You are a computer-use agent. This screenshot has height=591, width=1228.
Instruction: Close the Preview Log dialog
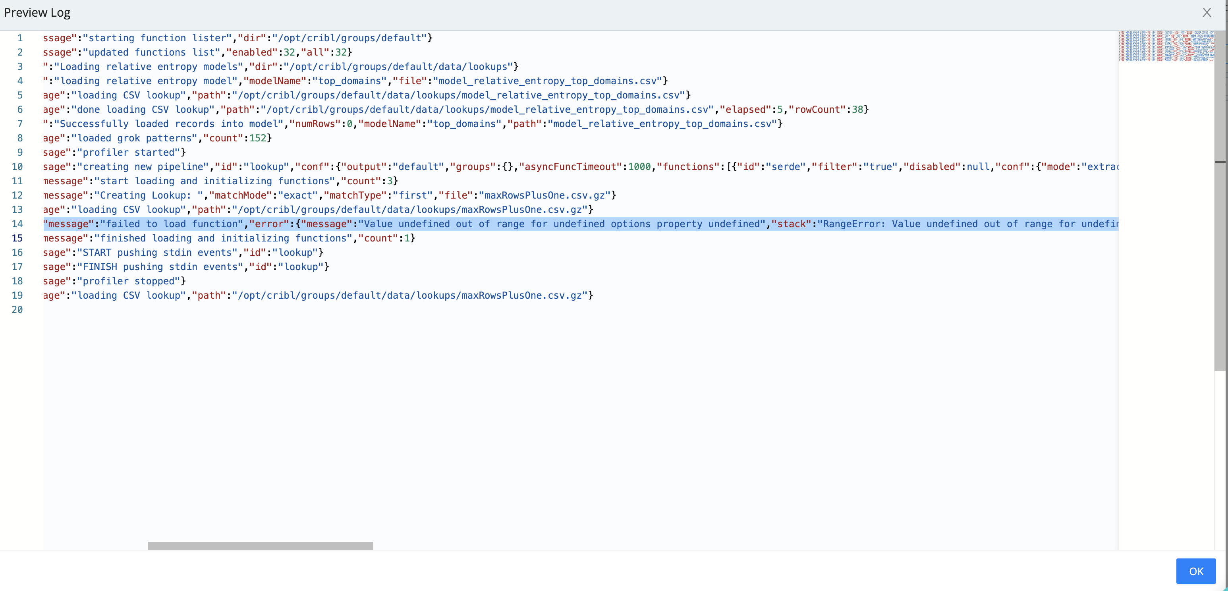[x=1207, y=12]
